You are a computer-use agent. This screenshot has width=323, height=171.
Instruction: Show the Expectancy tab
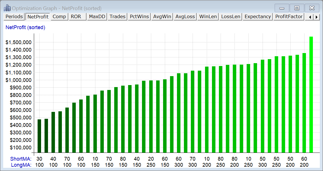point(258,17)
